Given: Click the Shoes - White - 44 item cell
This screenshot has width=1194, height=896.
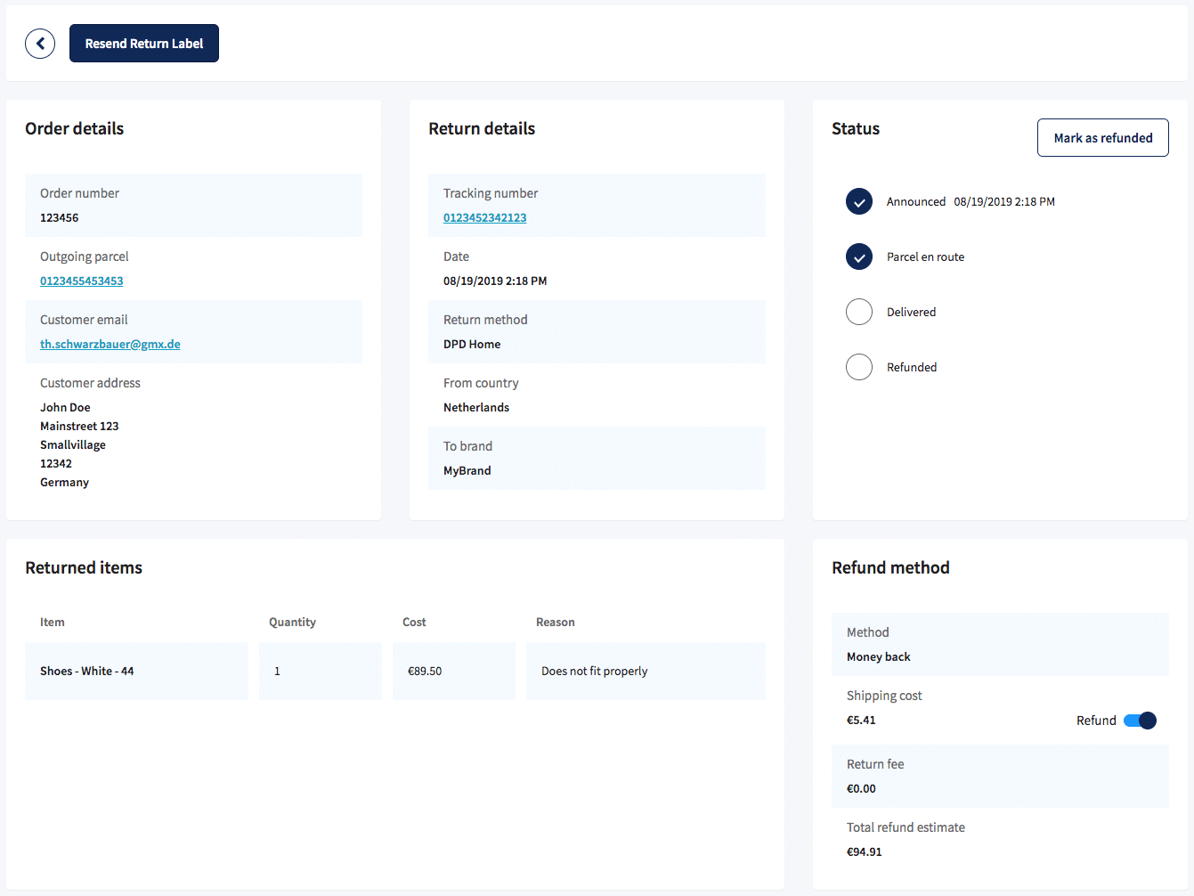Looking at the screenshot, I should click(x=136, y=671).
